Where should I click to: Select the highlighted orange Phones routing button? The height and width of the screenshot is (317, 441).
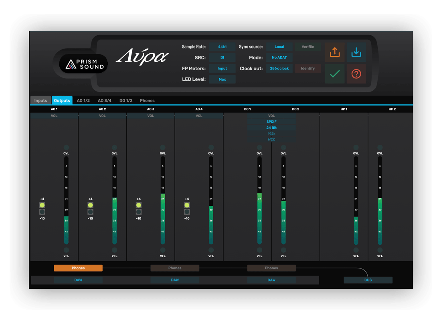[78, 268]
